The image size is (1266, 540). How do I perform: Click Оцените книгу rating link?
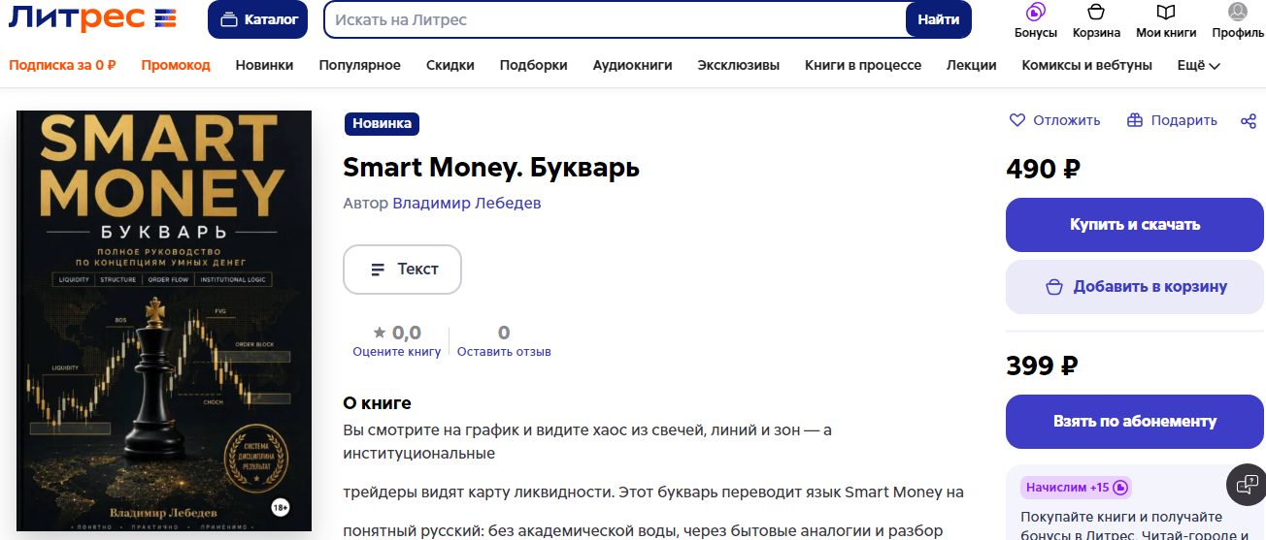396,352
